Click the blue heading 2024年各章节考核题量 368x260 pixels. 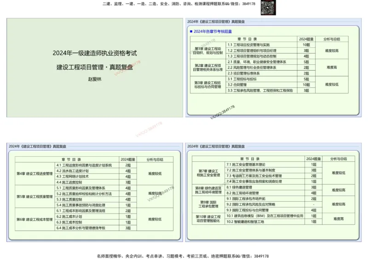click(213, 31)
